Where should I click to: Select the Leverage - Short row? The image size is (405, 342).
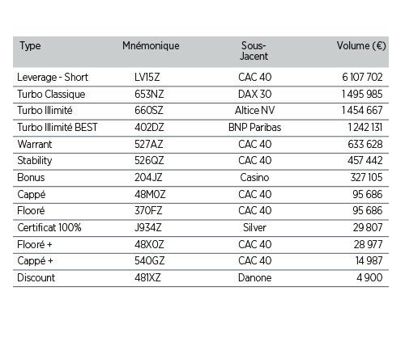pos(201,77)
